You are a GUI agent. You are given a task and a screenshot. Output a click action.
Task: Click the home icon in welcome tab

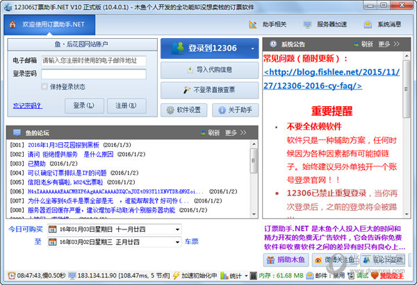(x=13, y=24)
